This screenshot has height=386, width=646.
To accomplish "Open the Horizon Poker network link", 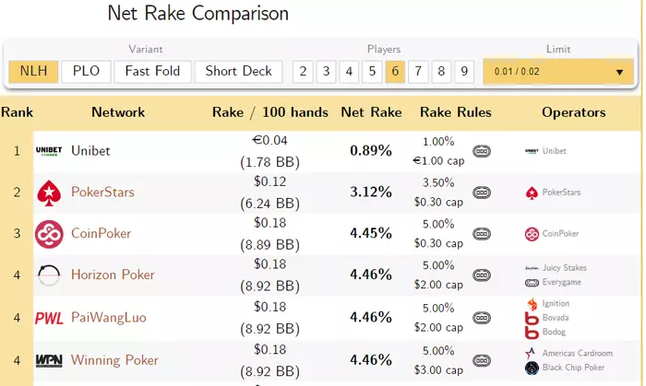I will pyautogui.click(x=113, y=275).
